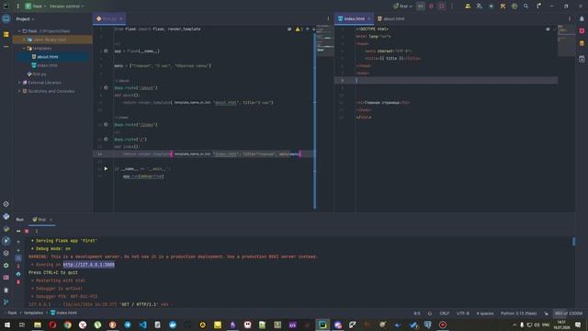Screen dimensions: 588x331
Task: Click the Rerun icon in Run panel
Action: point(18,231)
